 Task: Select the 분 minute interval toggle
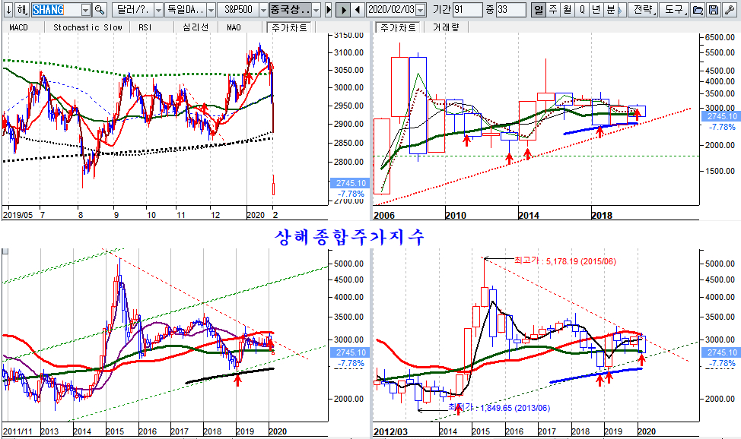(x=611, y=9)
